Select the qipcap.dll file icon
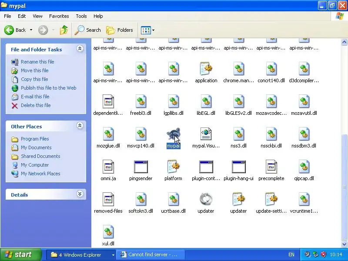 (x=304, y=167)
